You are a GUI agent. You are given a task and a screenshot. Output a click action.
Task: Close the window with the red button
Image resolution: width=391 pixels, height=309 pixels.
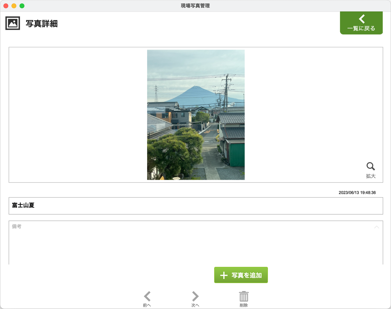point(6,6)
